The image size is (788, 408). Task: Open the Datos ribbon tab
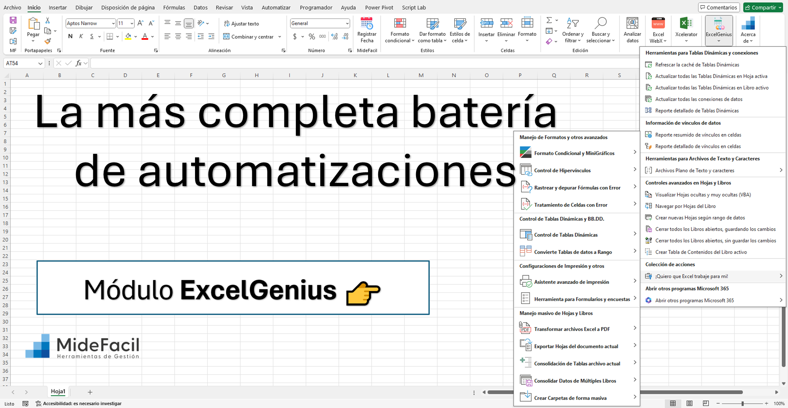(201, 7)
